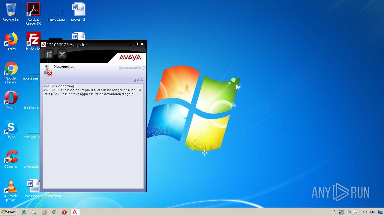Click the disconnected technician status icon
Screen dimensions: 384x216
48,70
